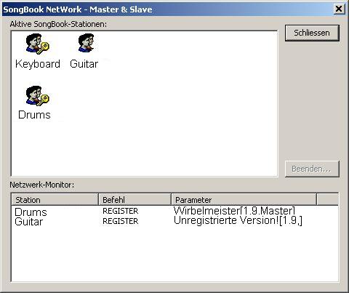This screenshot has height=293, width=349.
Task: Sort by the Station column header
Action: [x=55, y=200]
